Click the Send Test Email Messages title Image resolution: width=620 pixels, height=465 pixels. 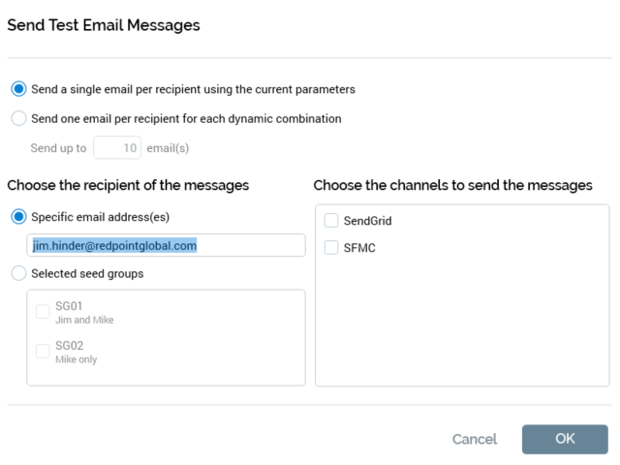[104, 25]
